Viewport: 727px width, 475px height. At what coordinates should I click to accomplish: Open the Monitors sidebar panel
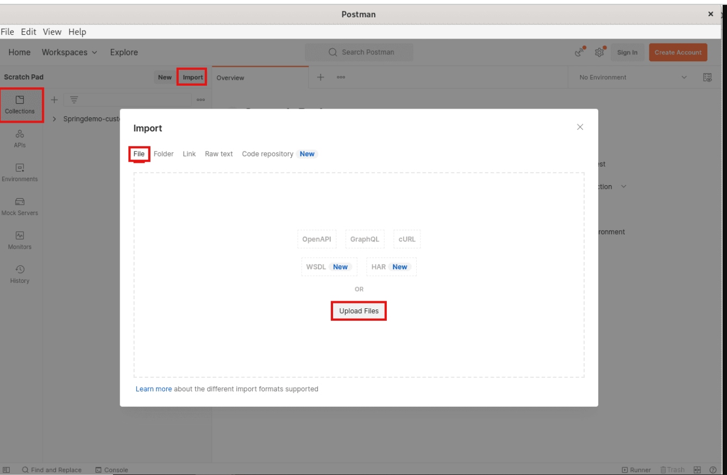pos(20,240)
